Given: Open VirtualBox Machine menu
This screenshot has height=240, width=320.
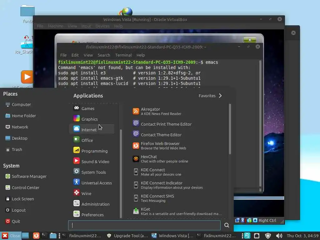Looking at the screenshot, I should (x=55, y=26).
